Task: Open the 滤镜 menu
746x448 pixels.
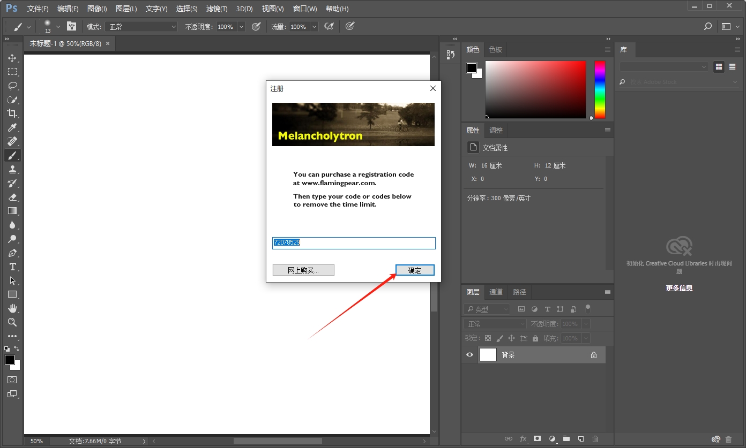Action: 217,9
